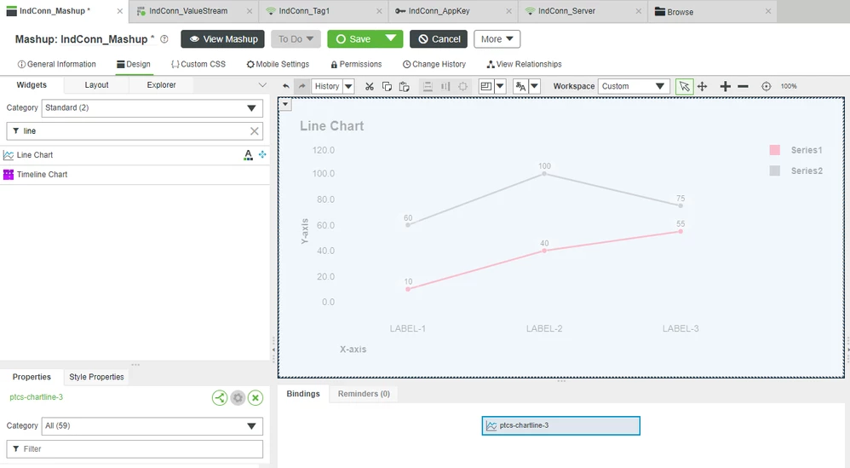
Task: Click the localization language icon
Action: tap(520, 86)
